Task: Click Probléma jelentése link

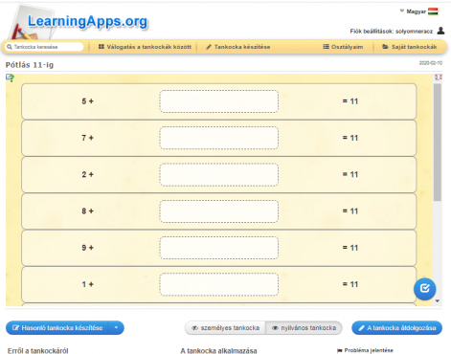Action: 365,350
